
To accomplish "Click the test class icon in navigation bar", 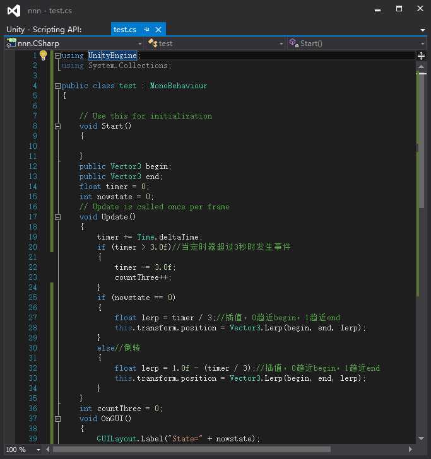I will pos(153,43).
